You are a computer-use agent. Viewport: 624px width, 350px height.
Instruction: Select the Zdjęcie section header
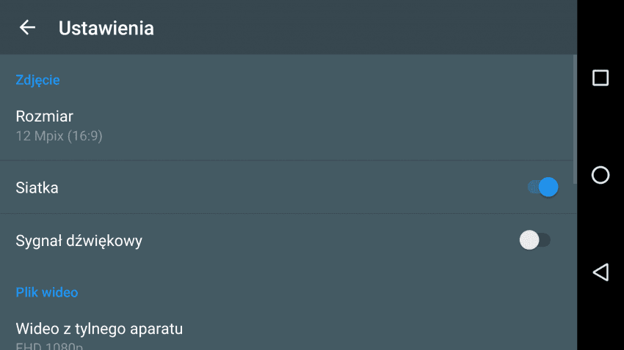tap(37, 80)
